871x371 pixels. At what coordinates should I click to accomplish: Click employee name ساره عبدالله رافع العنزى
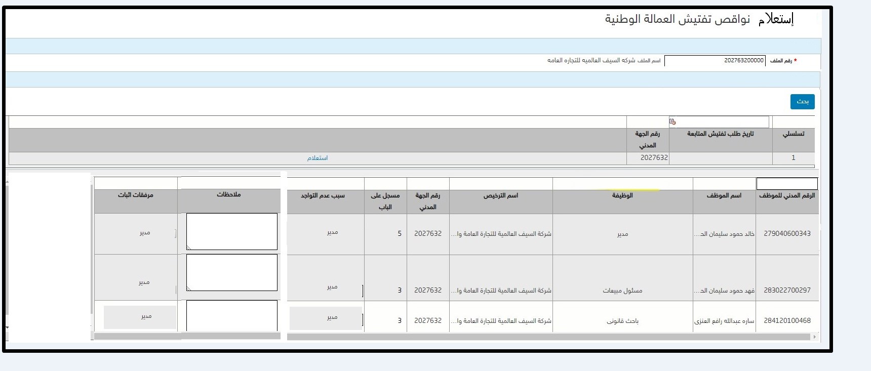(724, 321)
